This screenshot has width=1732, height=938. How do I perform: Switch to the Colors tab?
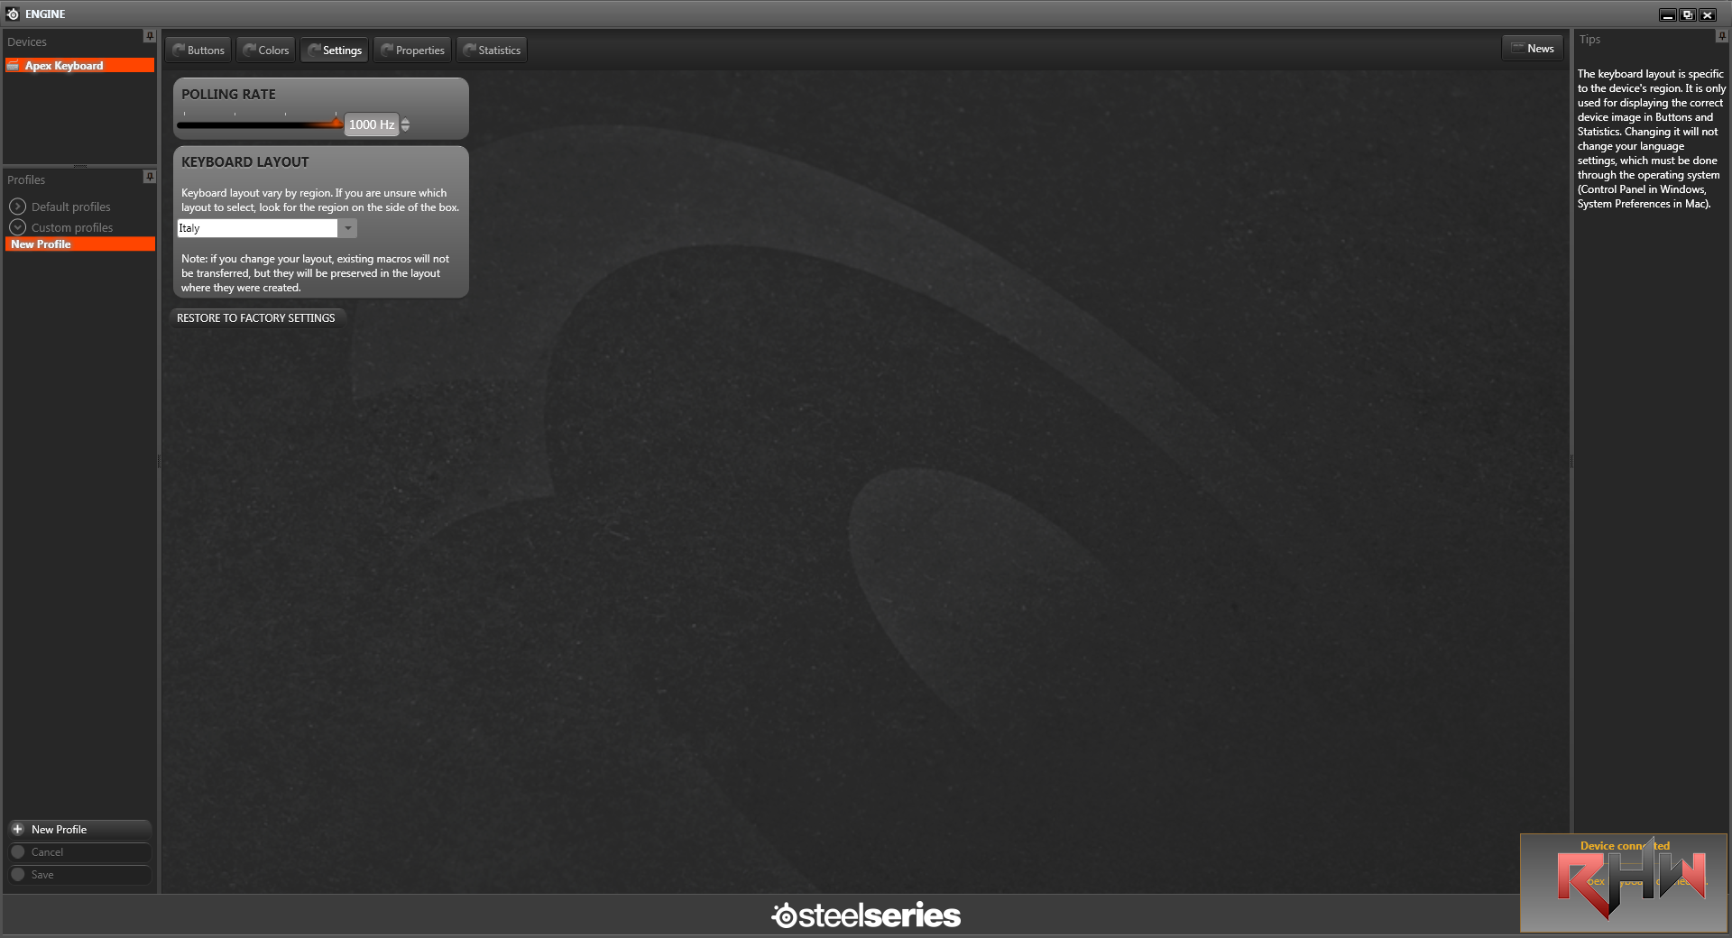[266, 51]
